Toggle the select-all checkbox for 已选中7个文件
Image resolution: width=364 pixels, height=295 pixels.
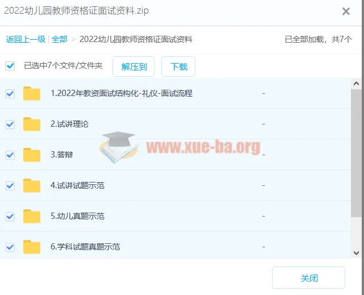(x=10, y=66)
